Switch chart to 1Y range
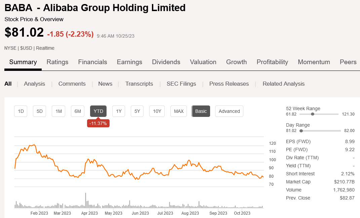Image resolution: width=360 pixels, height=218 pixels. pos(119,111)
